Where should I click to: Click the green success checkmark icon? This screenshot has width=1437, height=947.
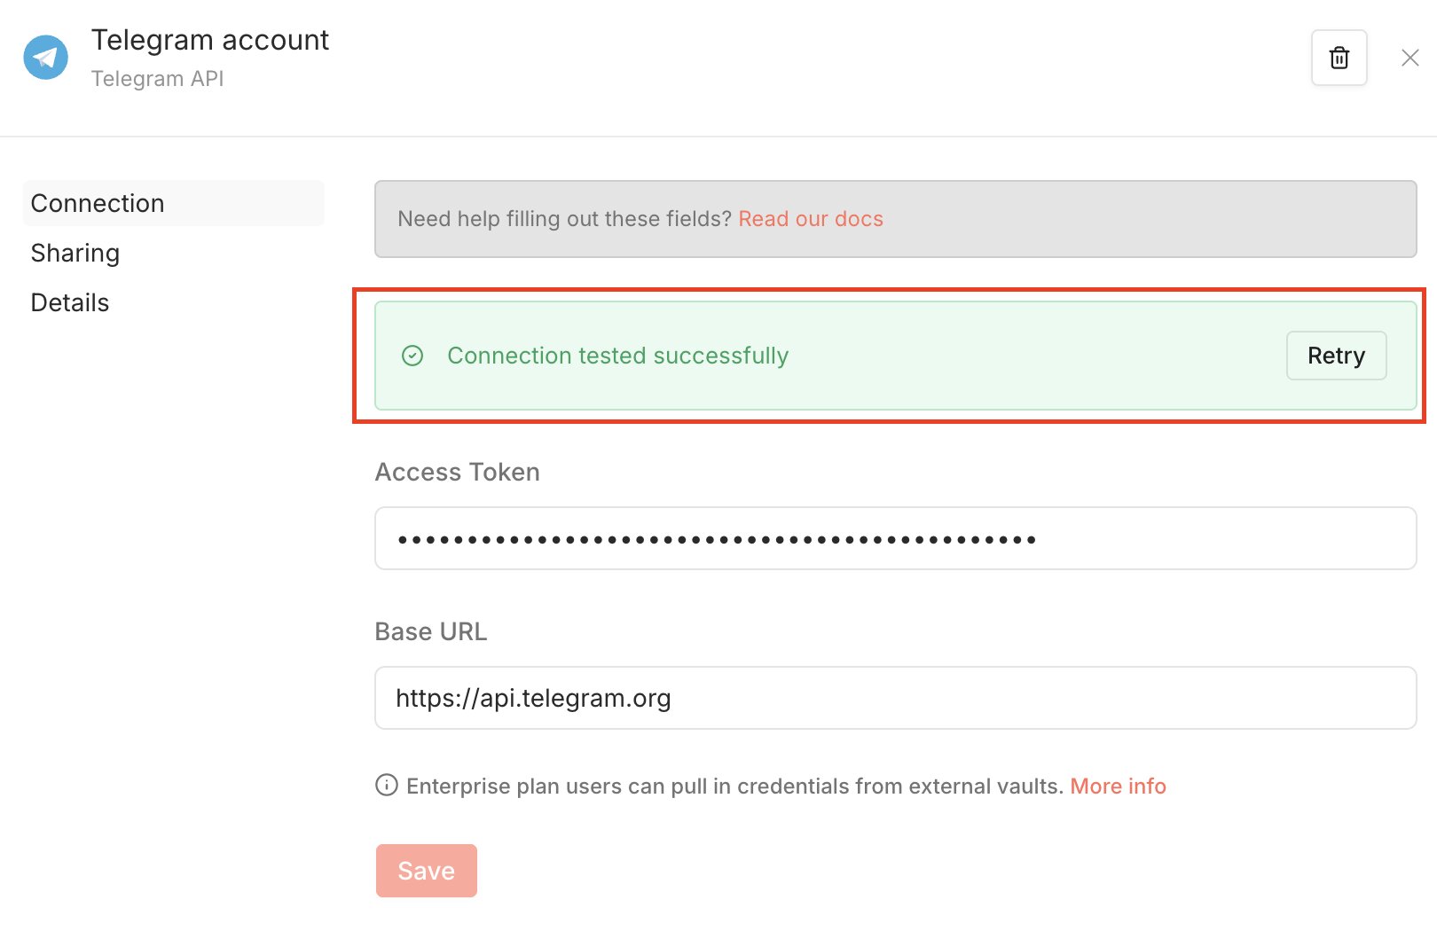412,356
